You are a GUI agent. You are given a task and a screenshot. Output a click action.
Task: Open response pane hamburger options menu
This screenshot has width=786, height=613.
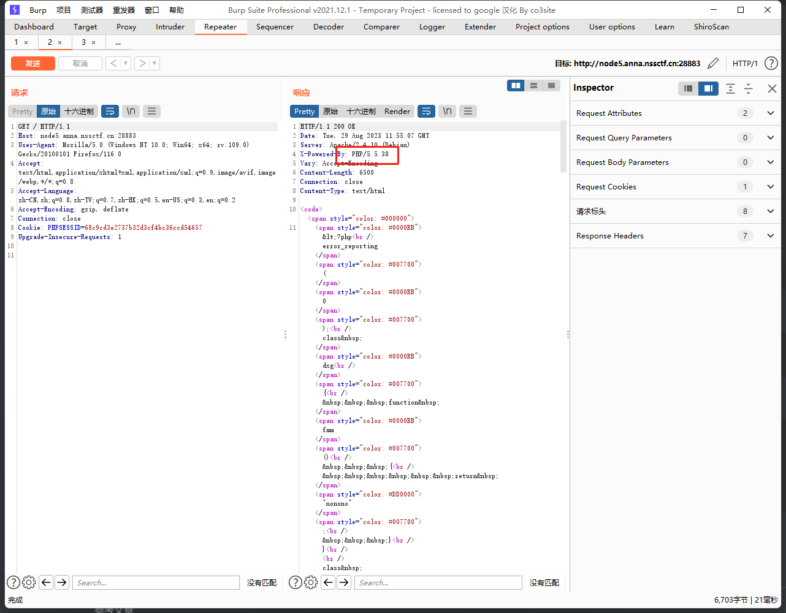pyautogui.click(x=468, y=111)
